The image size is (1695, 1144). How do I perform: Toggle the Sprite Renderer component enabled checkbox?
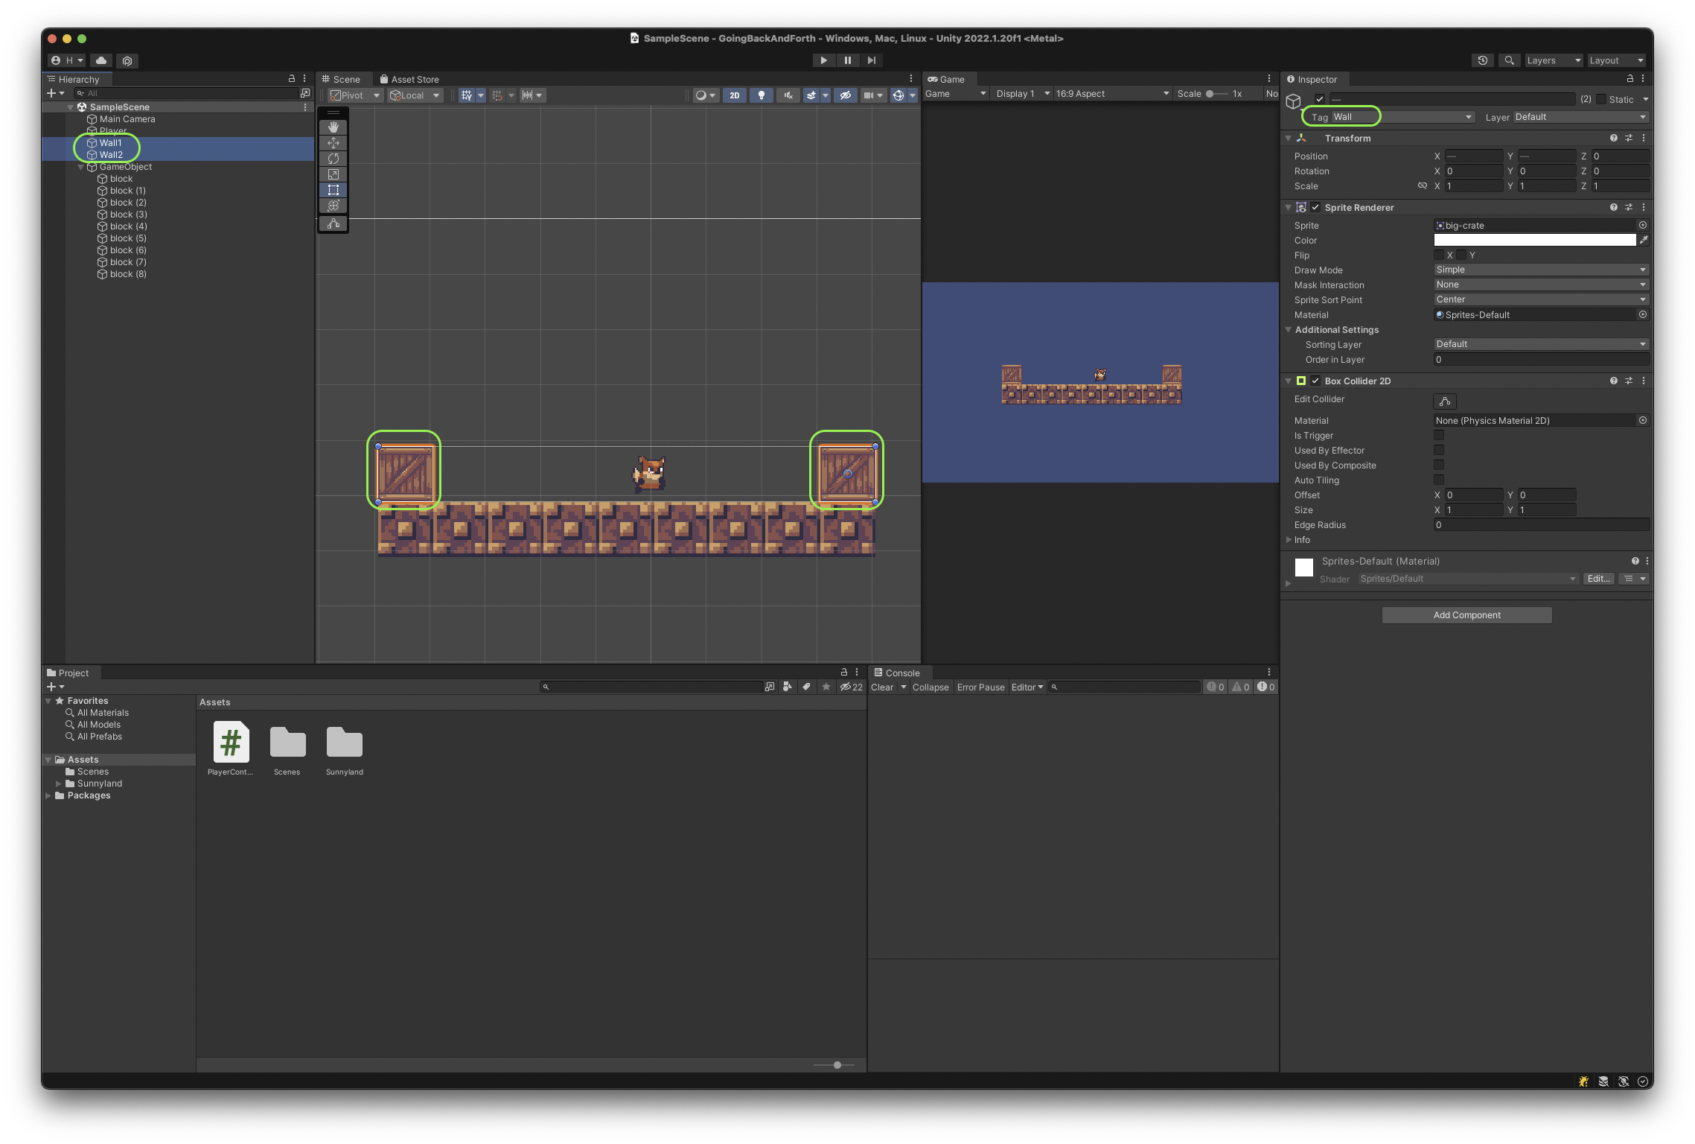pos(1316,207)
